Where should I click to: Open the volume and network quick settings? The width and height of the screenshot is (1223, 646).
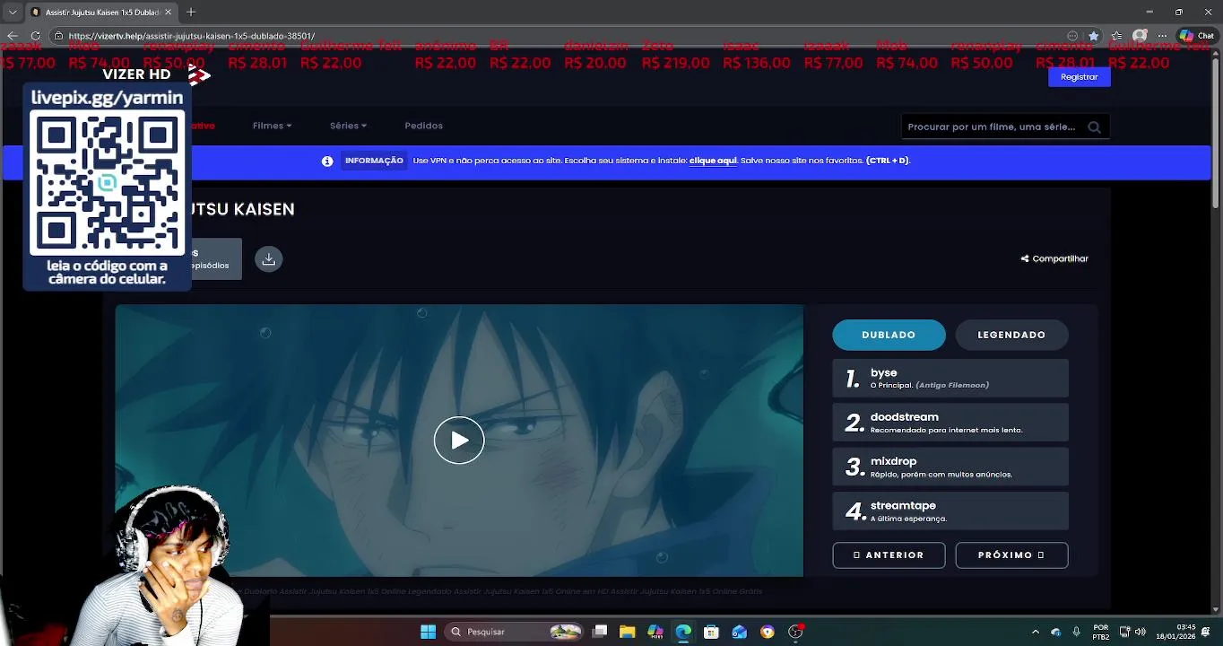pyautogui.click(x=1133, y=632)
